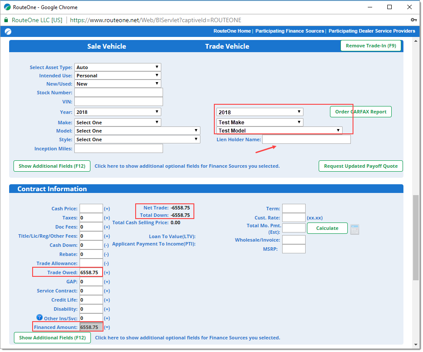Viewport: 423px width, 352px height.
Task: Open the trade vehicle Test Model dropdown
Action: click(x=280, y=130)
